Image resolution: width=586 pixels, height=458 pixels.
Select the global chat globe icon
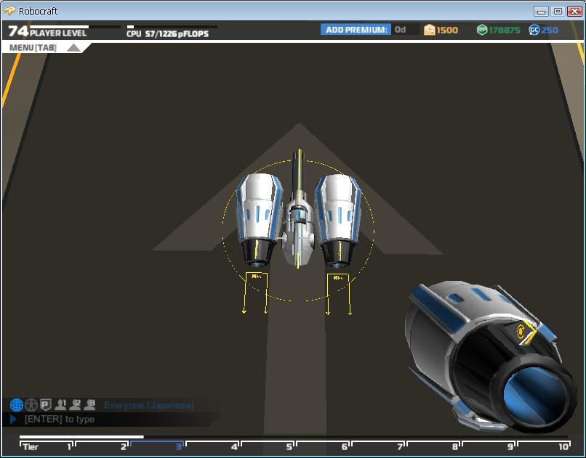(x=17, y=405)
